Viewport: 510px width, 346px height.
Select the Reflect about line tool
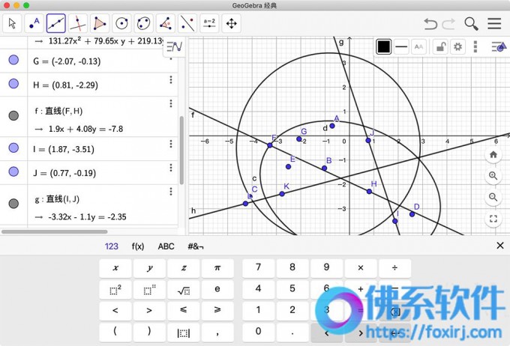[187, 23]
